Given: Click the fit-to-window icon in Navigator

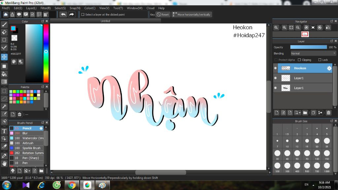Looking at the screenshot, I should tap(291, 28).
